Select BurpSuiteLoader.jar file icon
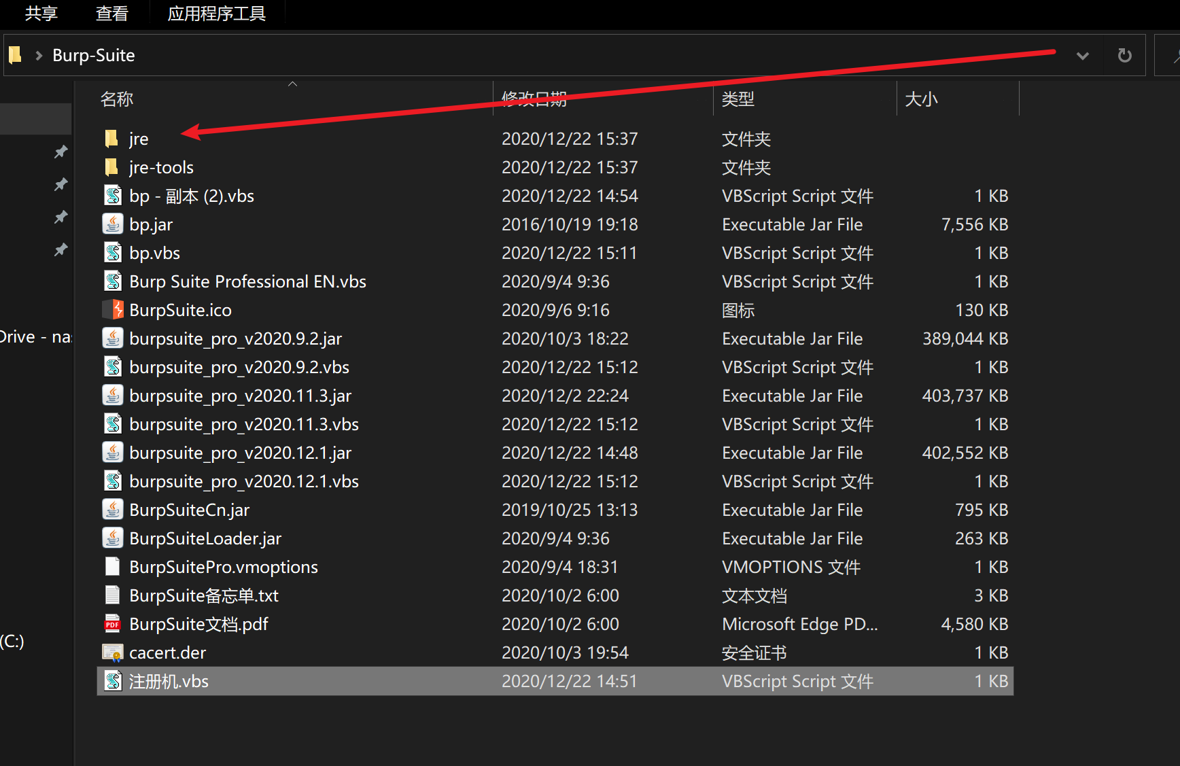Viewport: 1180px width, 766px height. pos(113,538)
